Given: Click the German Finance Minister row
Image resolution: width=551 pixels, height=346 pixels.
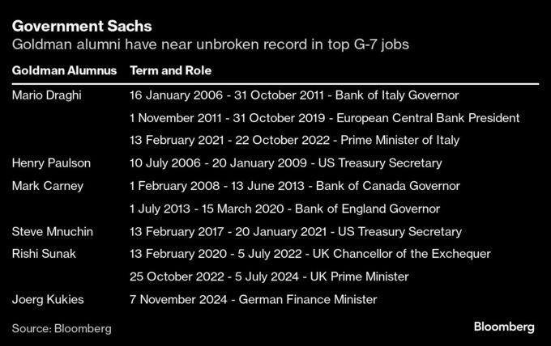Looking at the screenshot, I should pos(254,299).
